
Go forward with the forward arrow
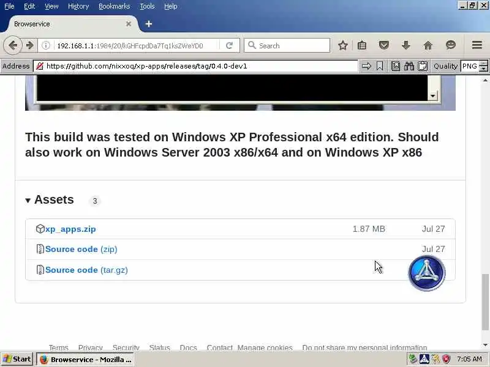(29, 45)
